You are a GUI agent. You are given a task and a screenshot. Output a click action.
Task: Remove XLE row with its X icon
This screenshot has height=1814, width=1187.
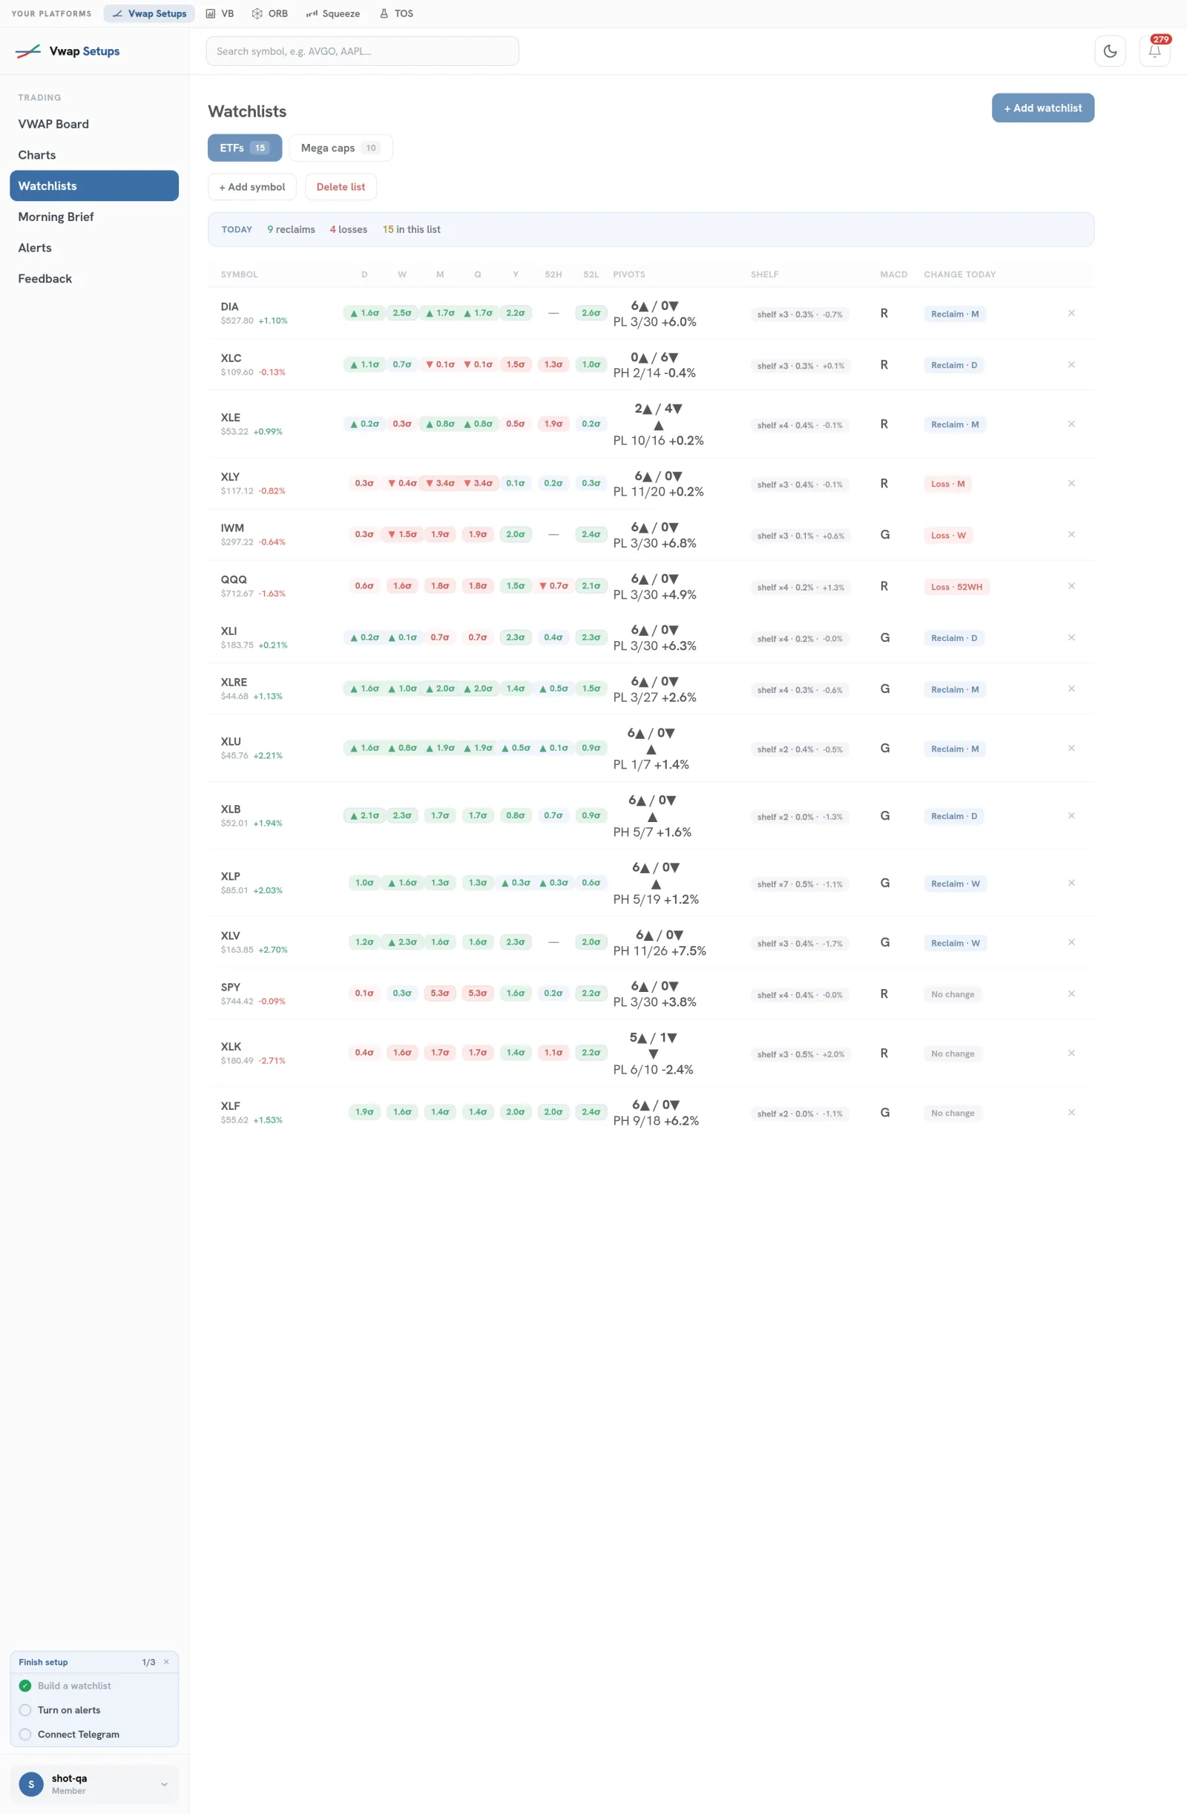1071,424
